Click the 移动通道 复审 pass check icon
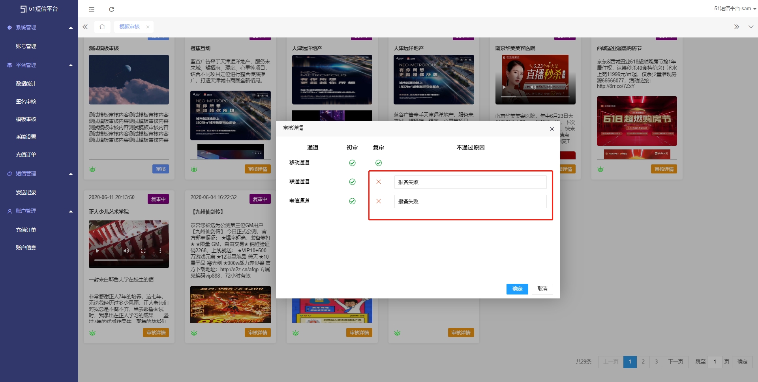This screenshot has width=758, height=382. point(379,163)
